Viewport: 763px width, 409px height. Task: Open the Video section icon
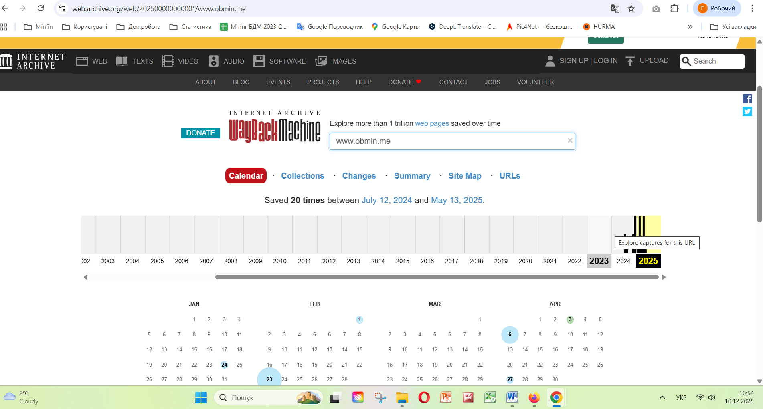[x=168, y=61]
